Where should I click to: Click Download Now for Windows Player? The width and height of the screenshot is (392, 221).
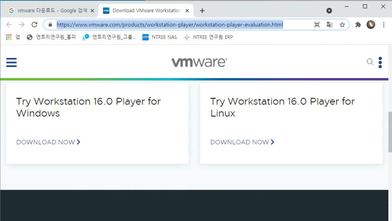48,142
